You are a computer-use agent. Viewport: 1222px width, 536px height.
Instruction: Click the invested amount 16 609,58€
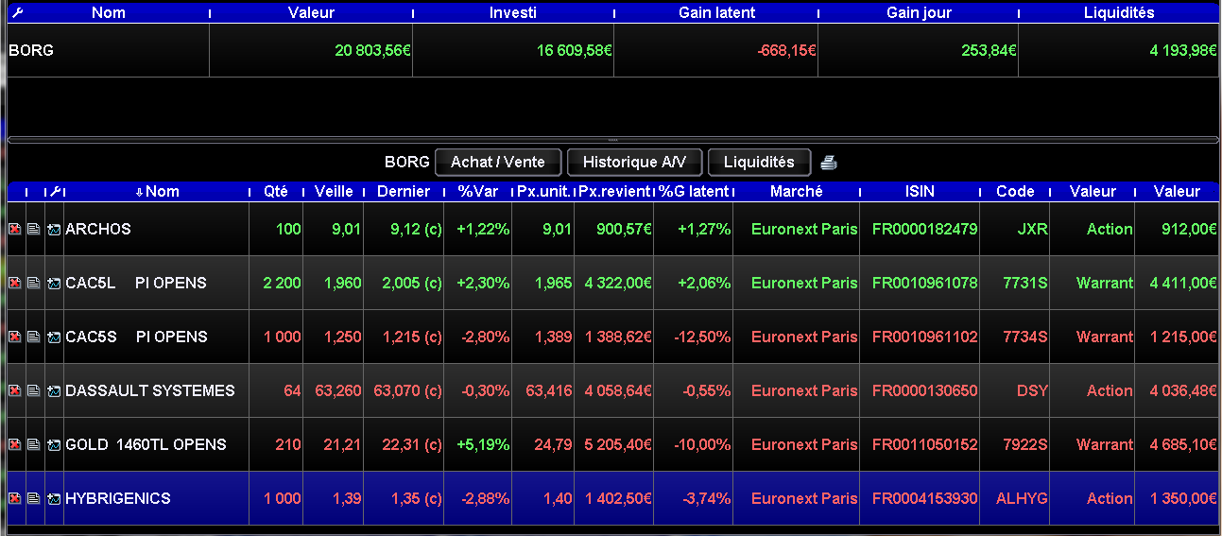tap(575, 51)
